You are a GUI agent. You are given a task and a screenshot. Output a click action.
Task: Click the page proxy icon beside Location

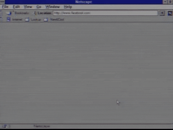pyautogui.click(x=35, y=13)
